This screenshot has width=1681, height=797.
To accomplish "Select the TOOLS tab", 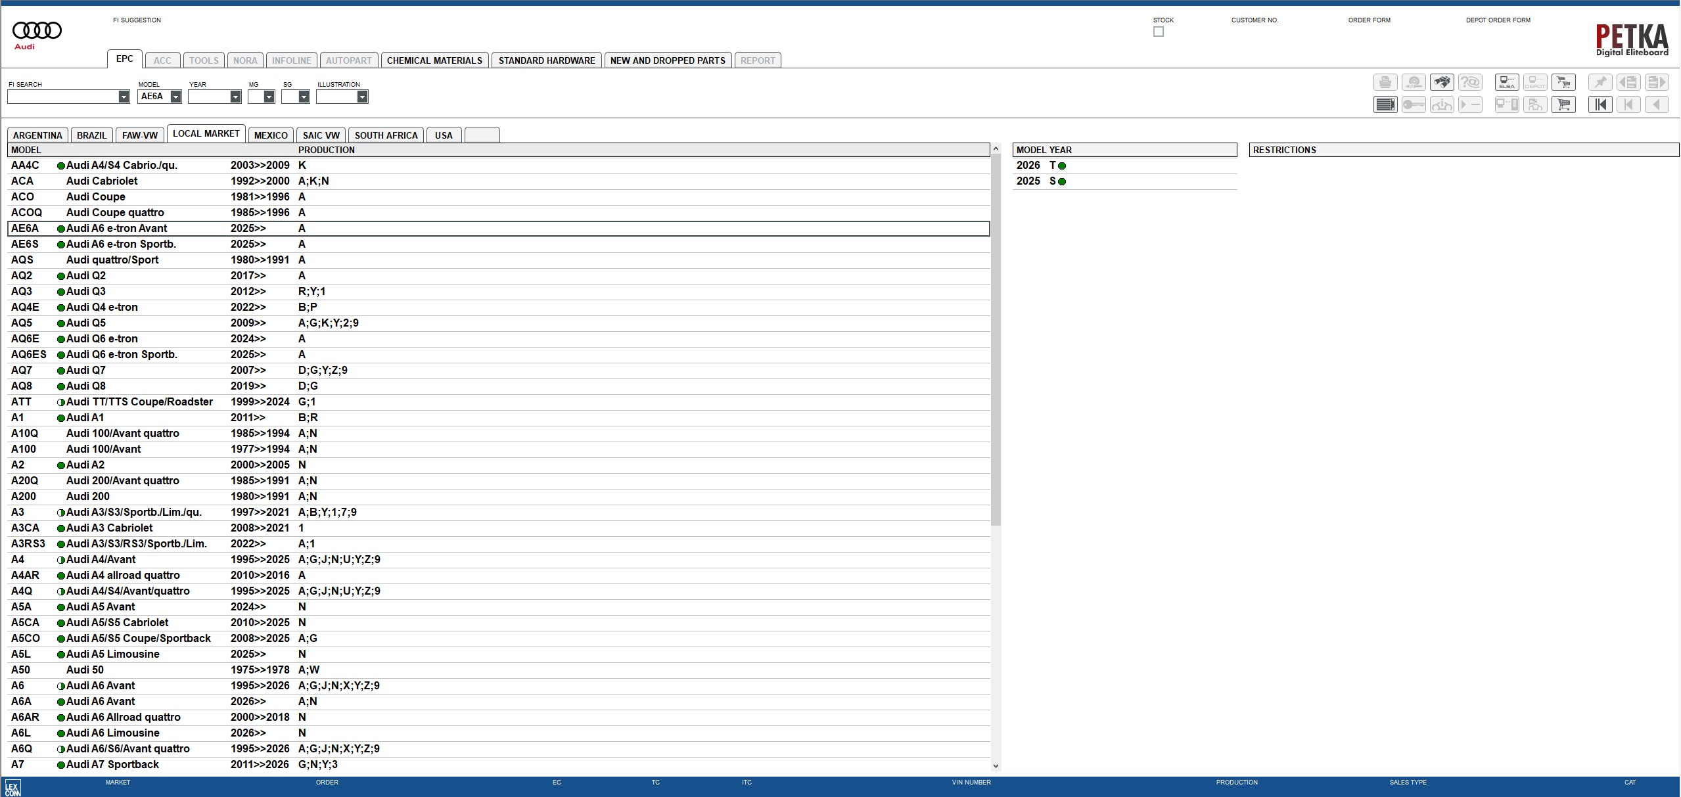I will click(204, 60).
